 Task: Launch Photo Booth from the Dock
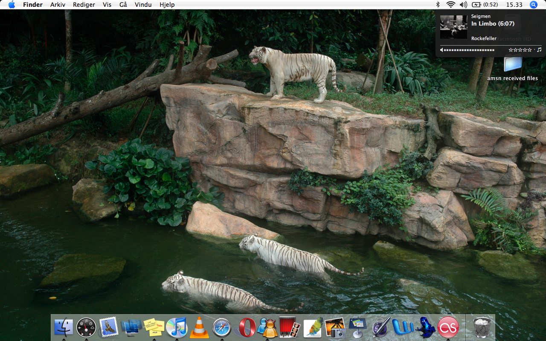point(290,327)
